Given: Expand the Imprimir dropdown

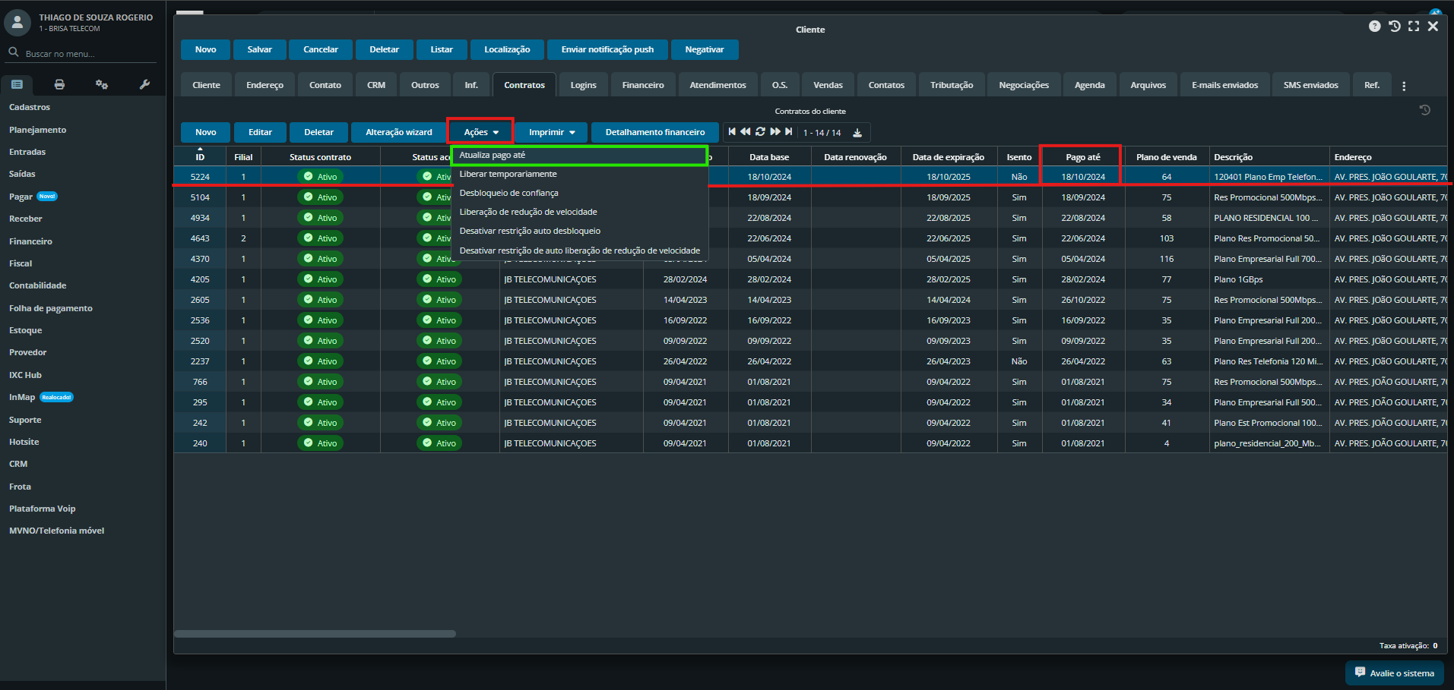Looking at the screenshot, I should coord(551,132).
